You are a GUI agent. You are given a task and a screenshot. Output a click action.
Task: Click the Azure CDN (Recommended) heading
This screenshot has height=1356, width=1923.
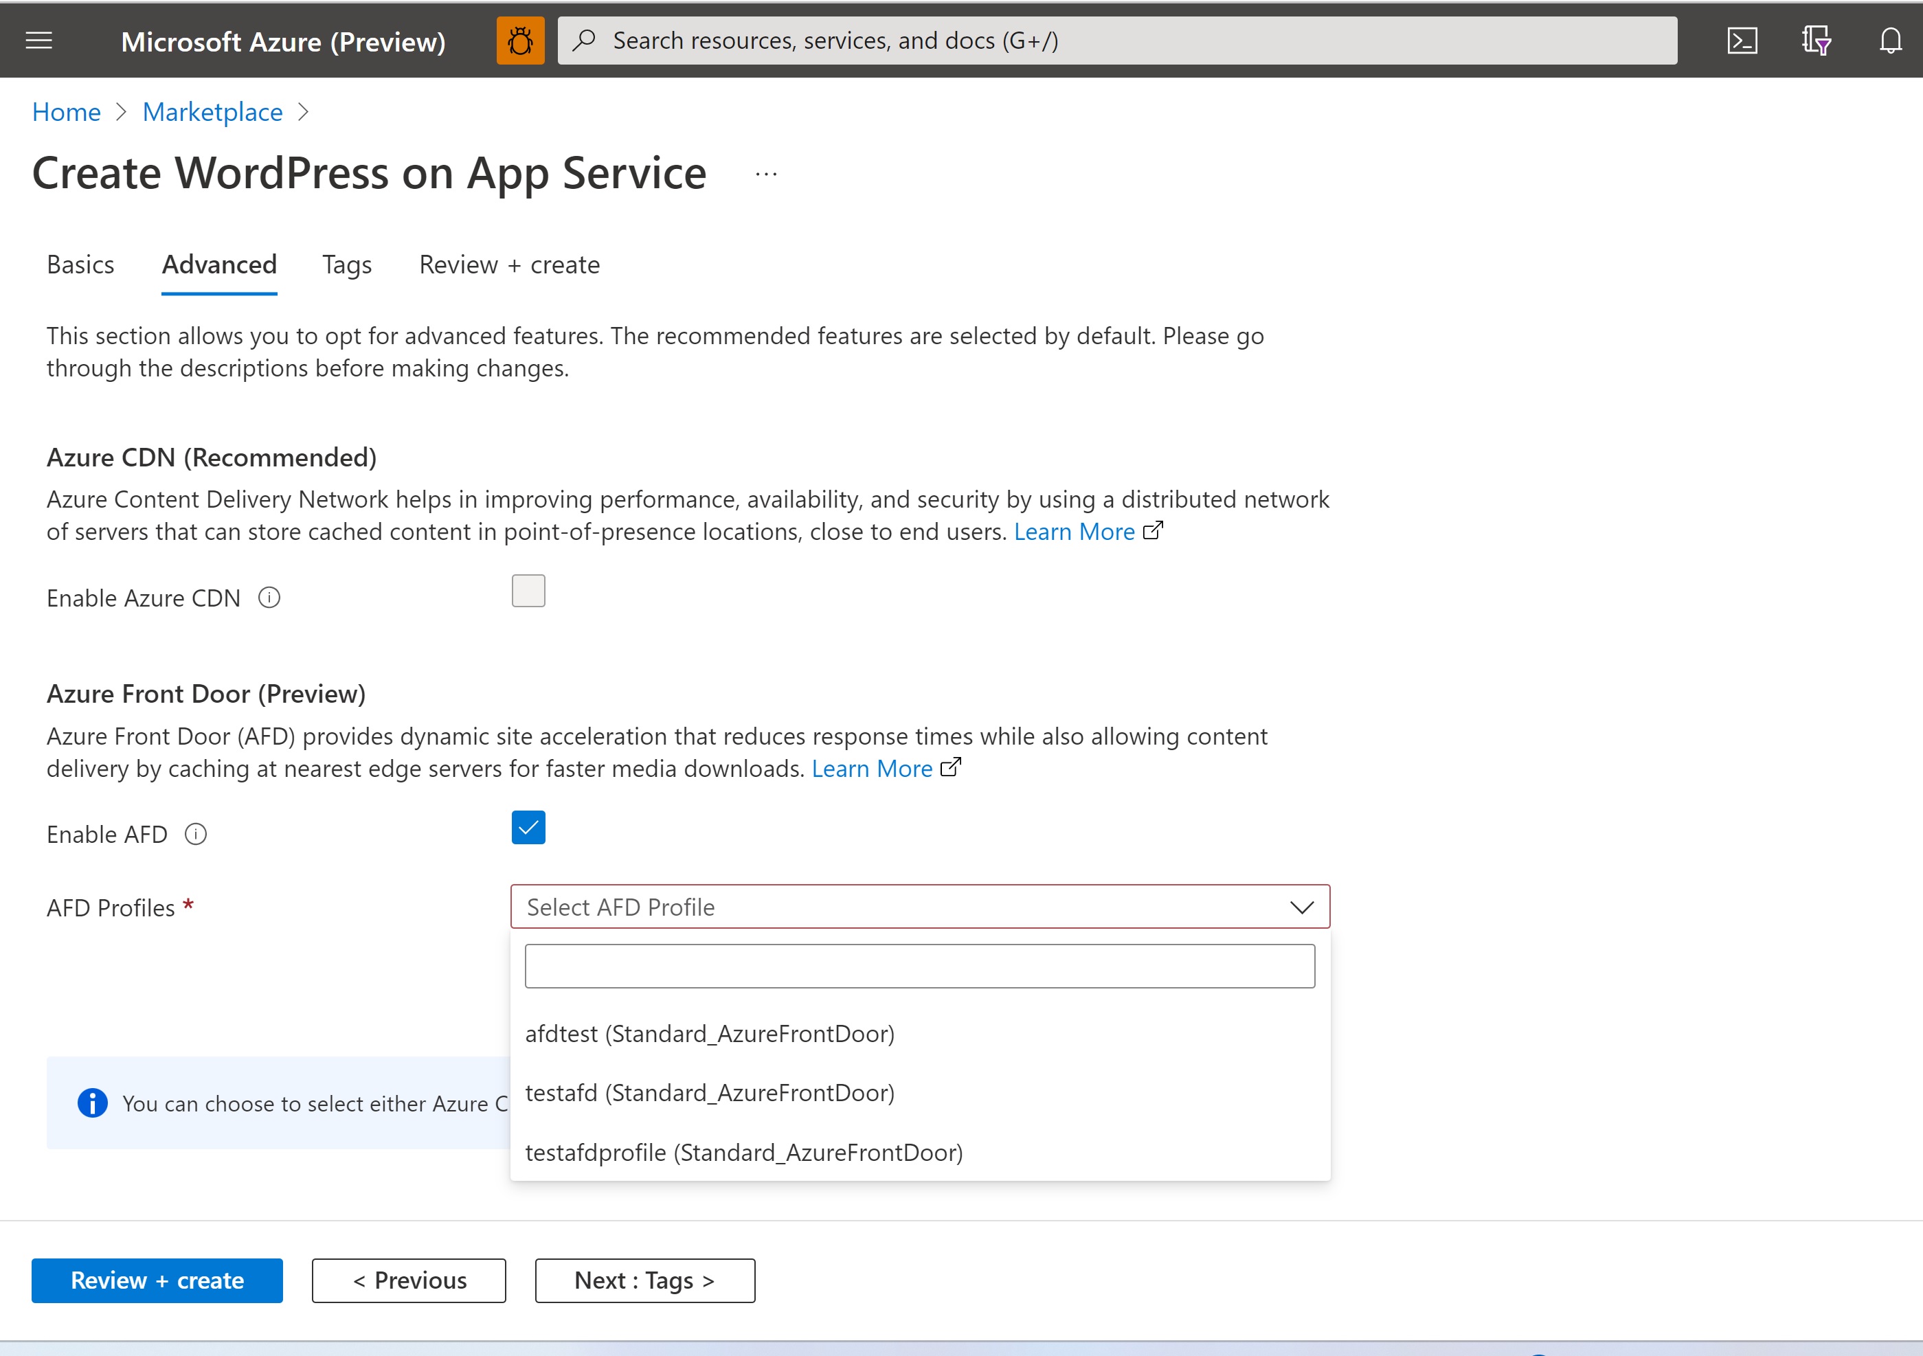tap(212, 457)
